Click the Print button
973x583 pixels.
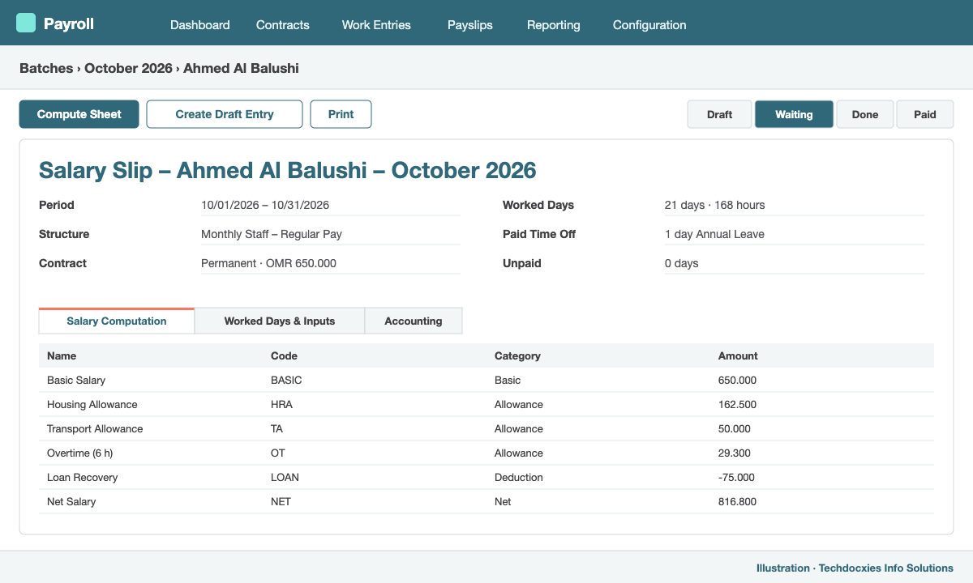[x=341, y=114]
